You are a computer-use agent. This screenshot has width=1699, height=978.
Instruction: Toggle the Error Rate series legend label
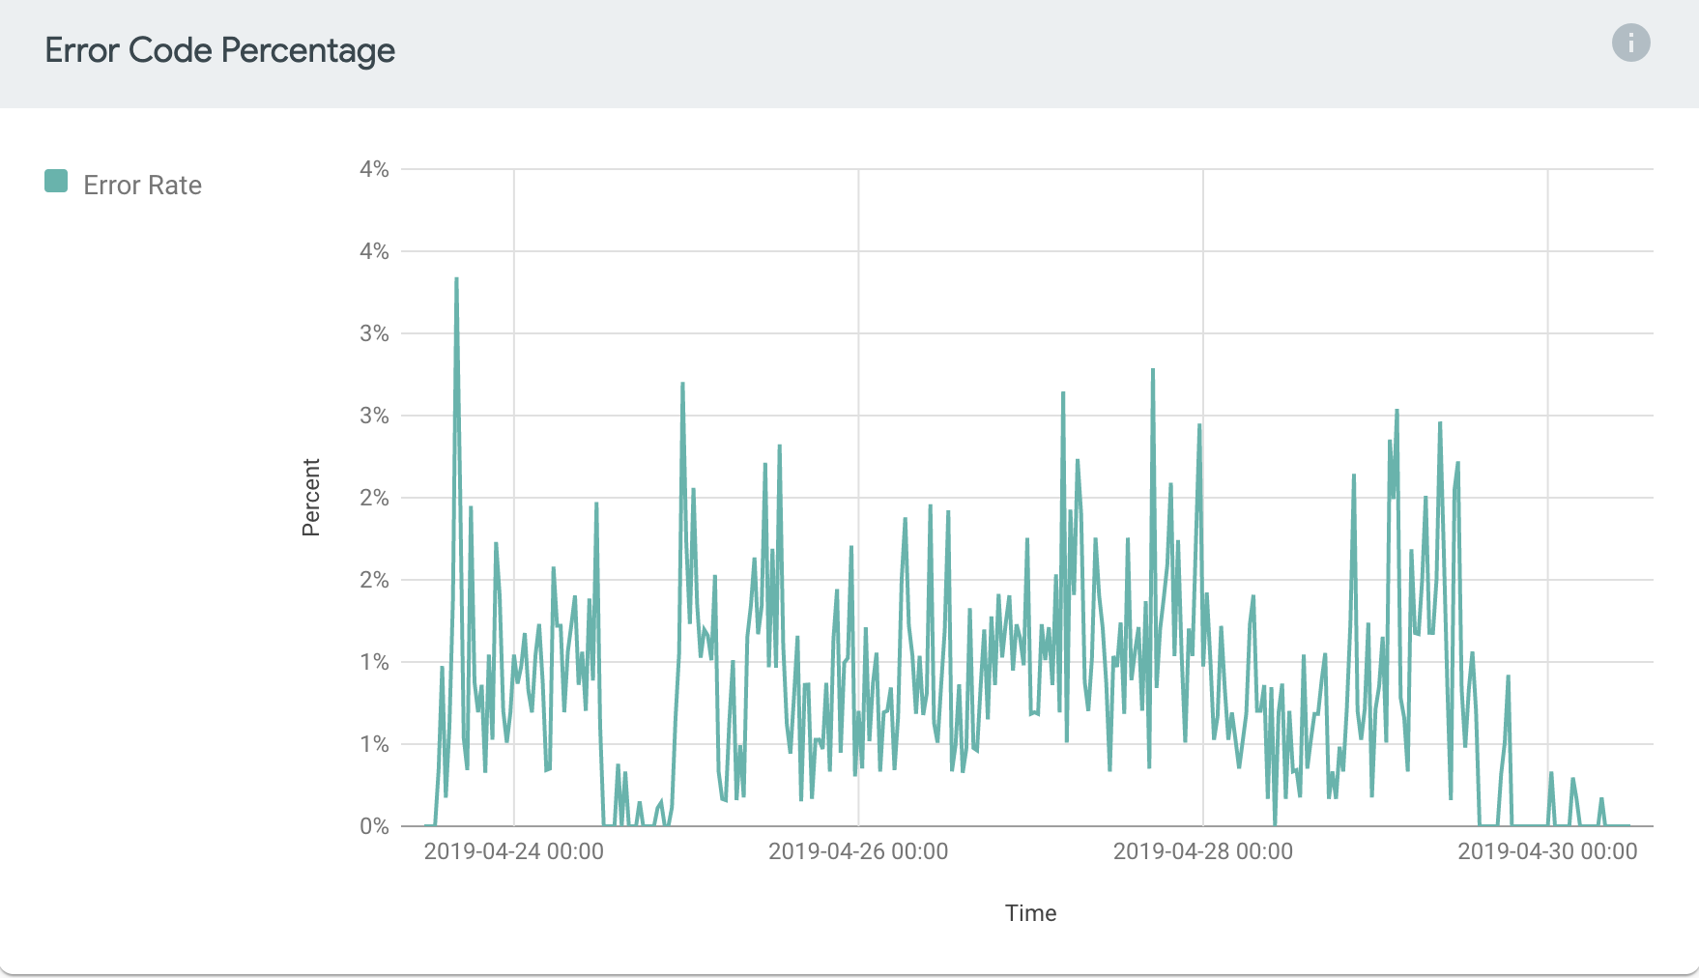(142, 186)
